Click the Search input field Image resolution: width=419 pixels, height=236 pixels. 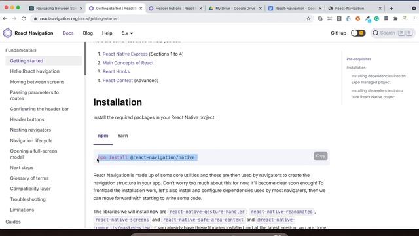point(393,33)
